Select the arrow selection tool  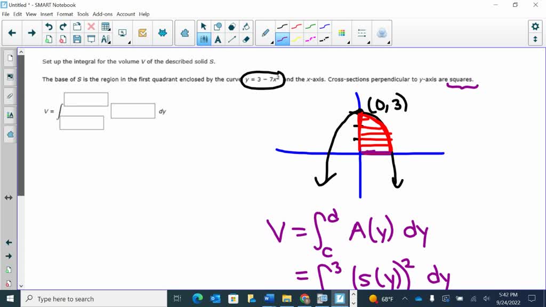tap(203, 26)
